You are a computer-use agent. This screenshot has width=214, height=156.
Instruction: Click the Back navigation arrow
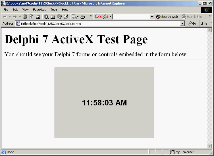pyautogui.click(x=5, y=17)
